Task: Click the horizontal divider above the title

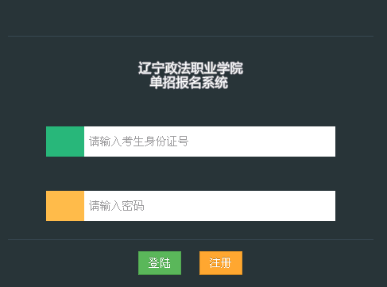Action: coord(191,36)
